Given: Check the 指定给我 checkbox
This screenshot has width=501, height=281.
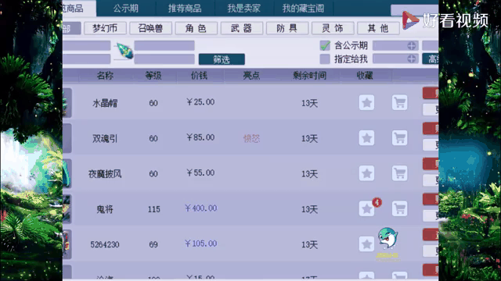Looking at the screenshot, I should (325, 59).
